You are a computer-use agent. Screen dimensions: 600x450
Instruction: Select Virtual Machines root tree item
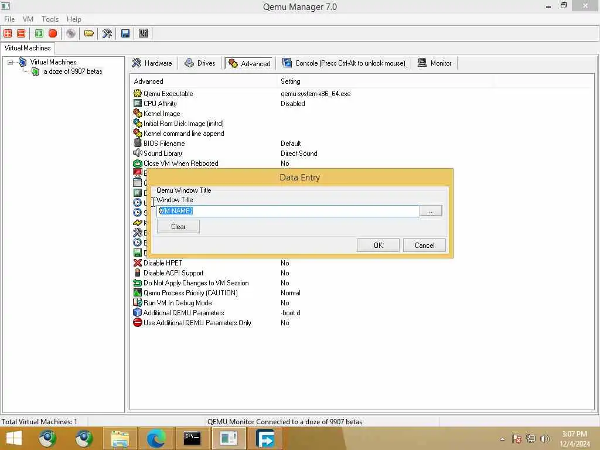(53, 62)
